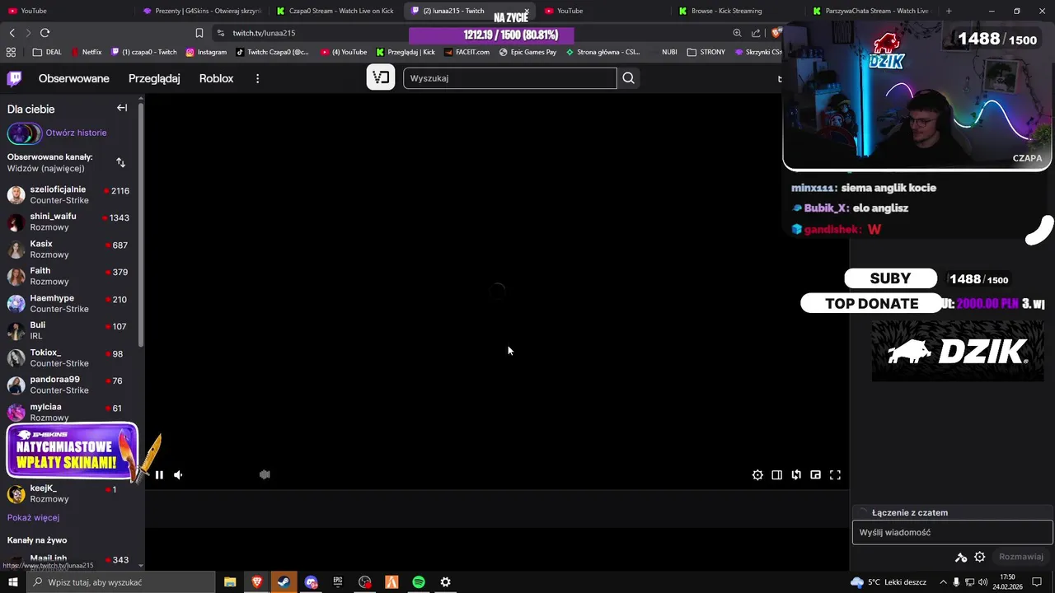Go forward in the browser

click(x=28, y=33)
